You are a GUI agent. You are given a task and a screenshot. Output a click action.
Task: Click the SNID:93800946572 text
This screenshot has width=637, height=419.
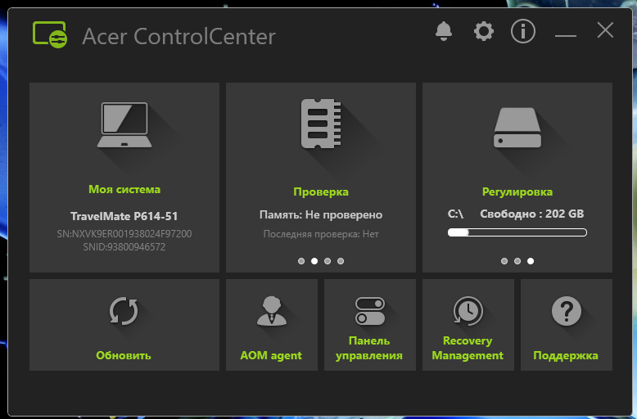pos(124,247)
